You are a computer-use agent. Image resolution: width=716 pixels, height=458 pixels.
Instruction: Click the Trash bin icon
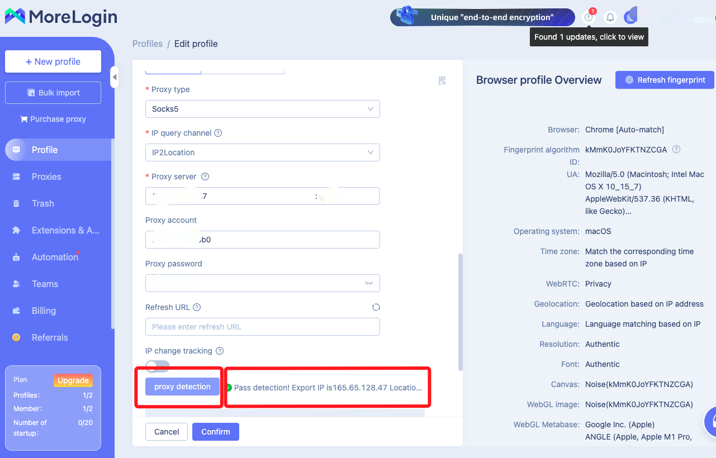(x=16, y=203)
